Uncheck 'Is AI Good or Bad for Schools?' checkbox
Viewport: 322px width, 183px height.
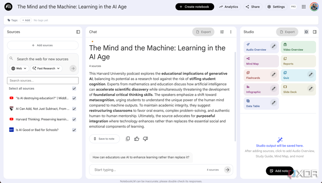[x=74, y=130]
